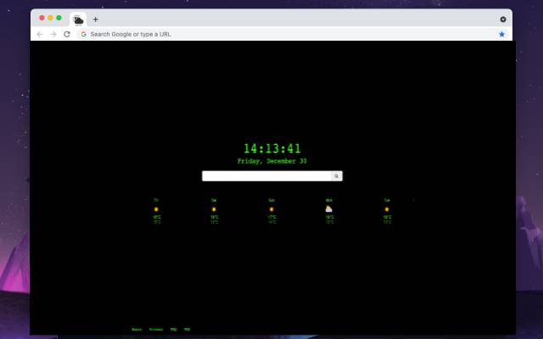Click the Tue day label in forecast

pos(387,200)
